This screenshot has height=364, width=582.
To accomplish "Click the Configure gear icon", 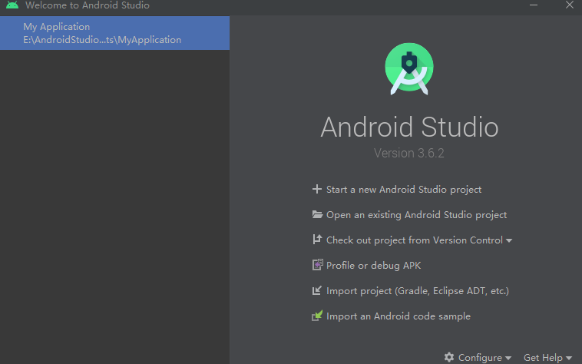I will tap(449, 357).
